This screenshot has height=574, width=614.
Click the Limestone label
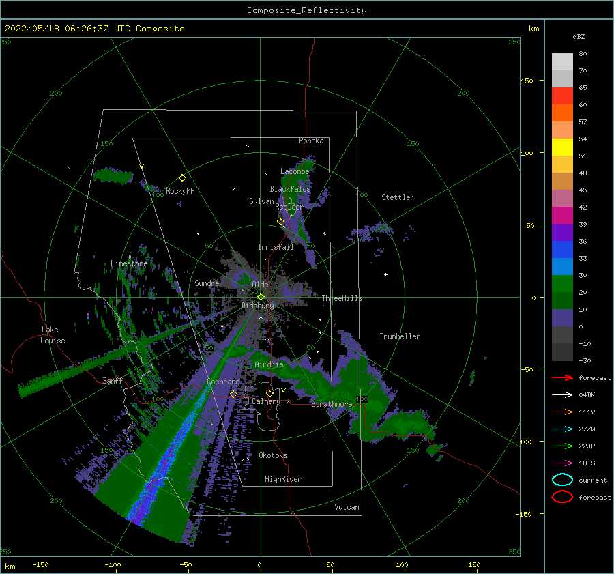[129, 263]
